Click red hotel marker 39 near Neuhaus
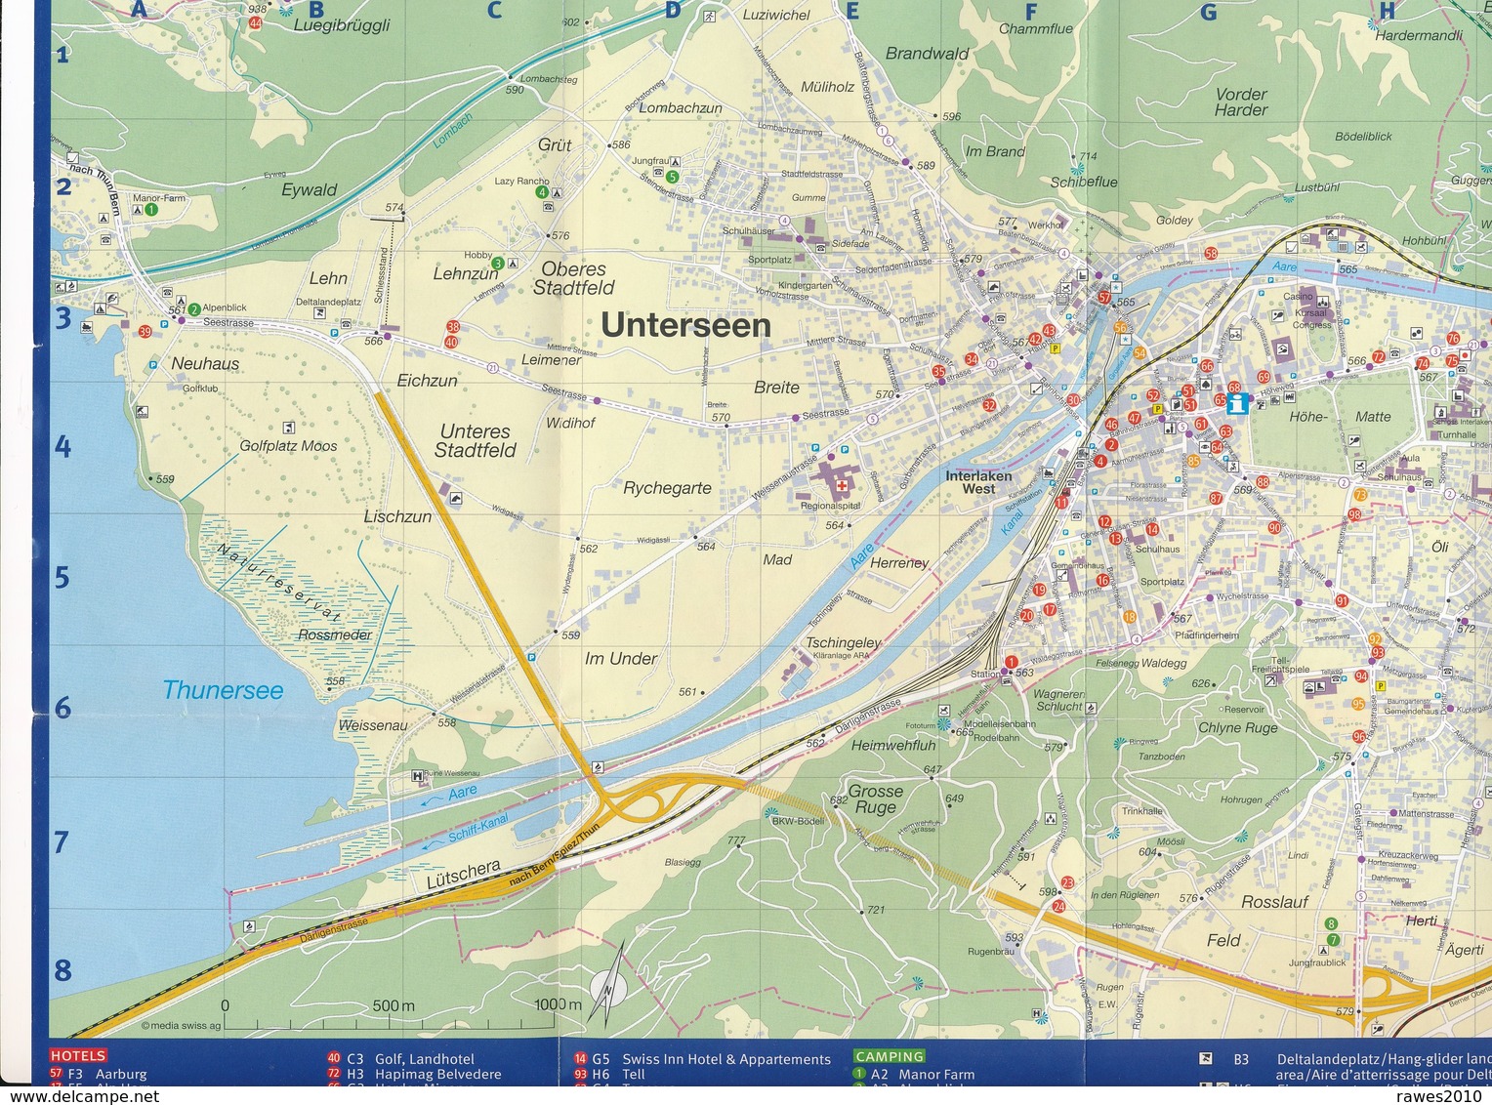Image resolution: width=1492 pixels, height=1105 pixels. click(145, 332)
